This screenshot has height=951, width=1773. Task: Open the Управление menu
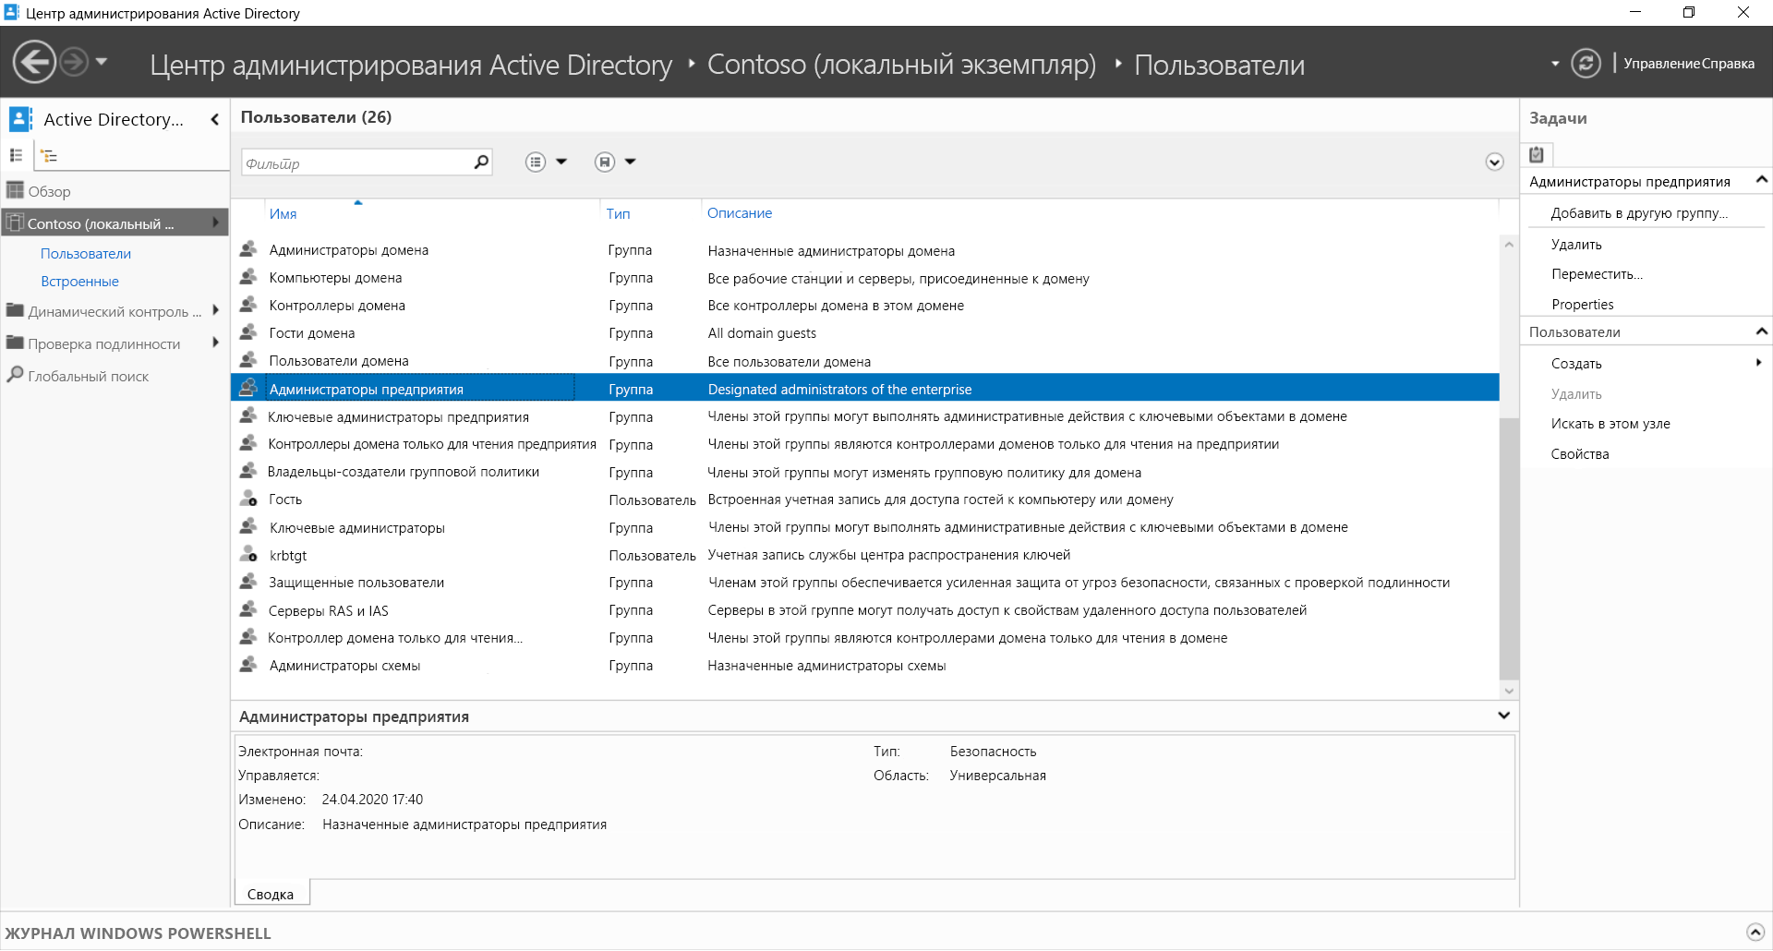coord(1661,64)
